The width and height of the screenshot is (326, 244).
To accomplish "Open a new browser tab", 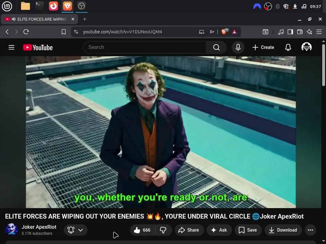I will pyautogui.click(x=85, y=19).
